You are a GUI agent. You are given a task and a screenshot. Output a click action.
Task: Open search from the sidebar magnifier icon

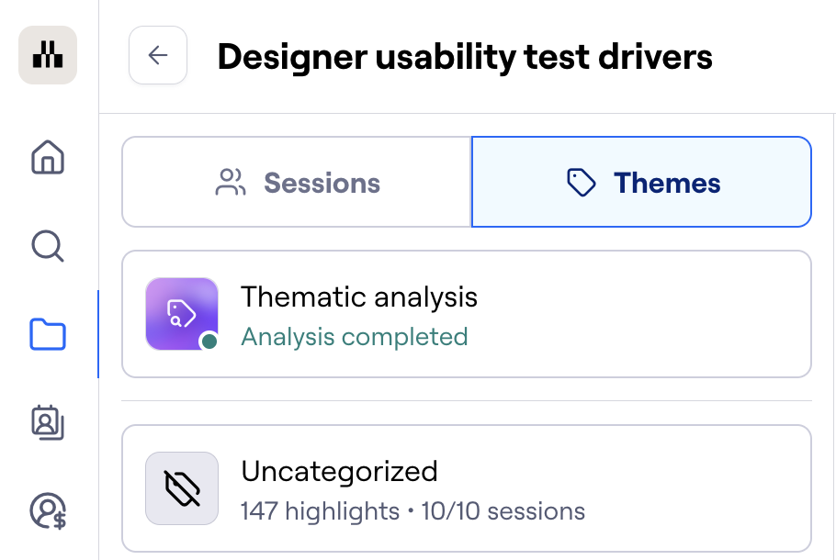click(48, 246)
